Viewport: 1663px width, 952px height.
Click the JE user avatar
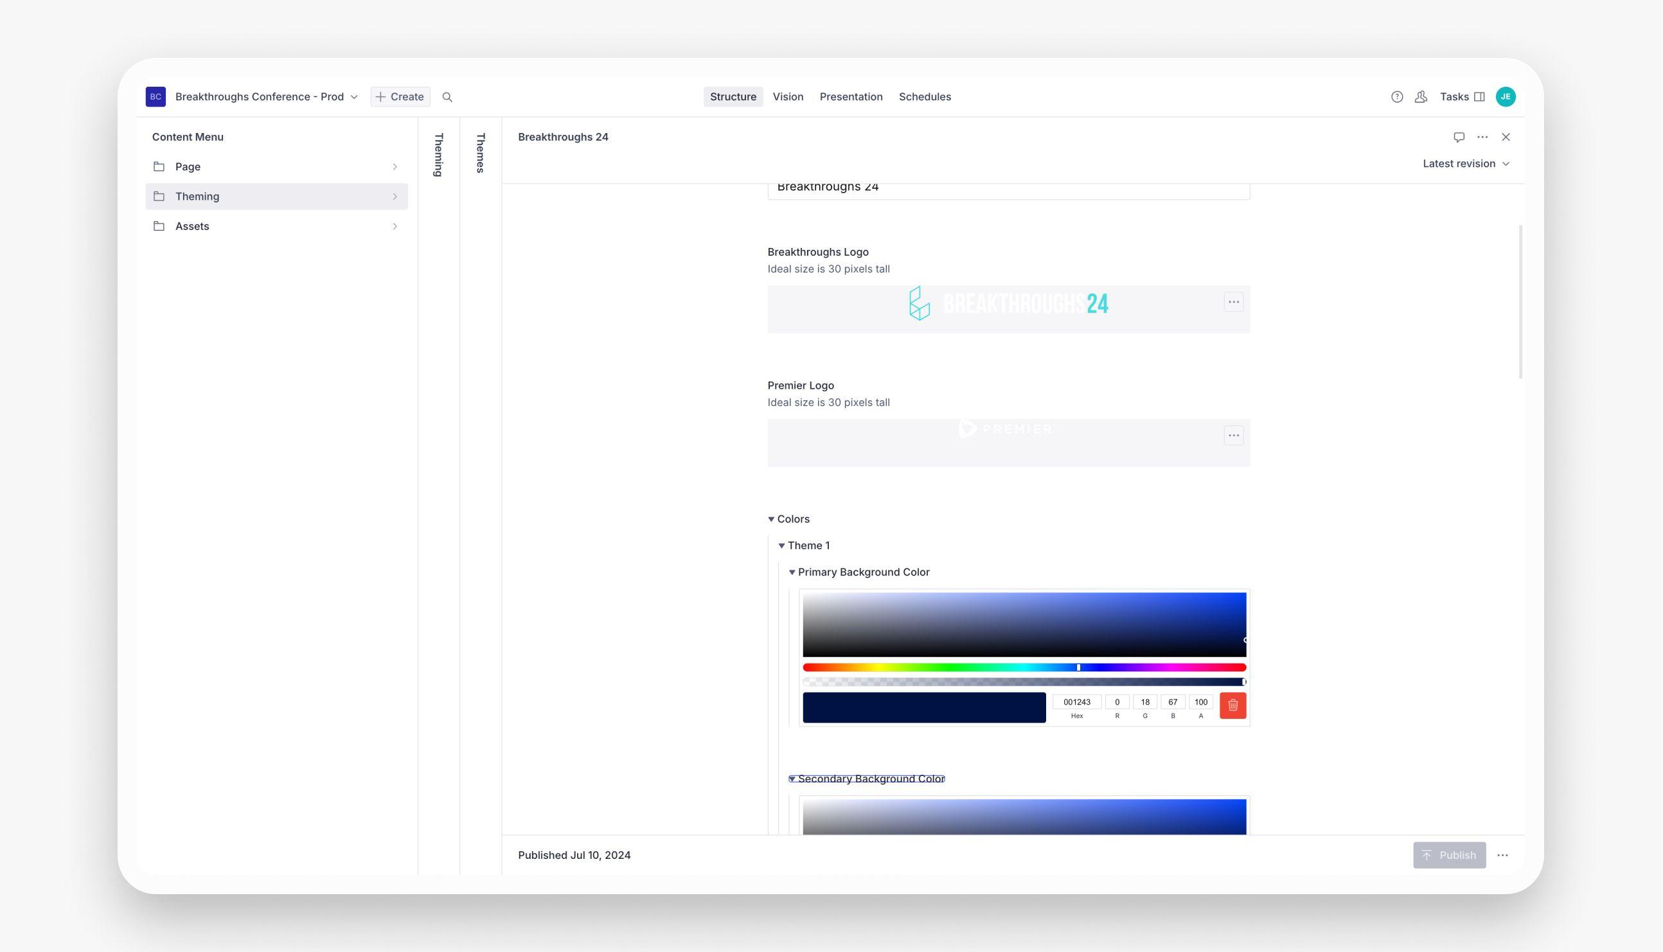click(1506, 97)
